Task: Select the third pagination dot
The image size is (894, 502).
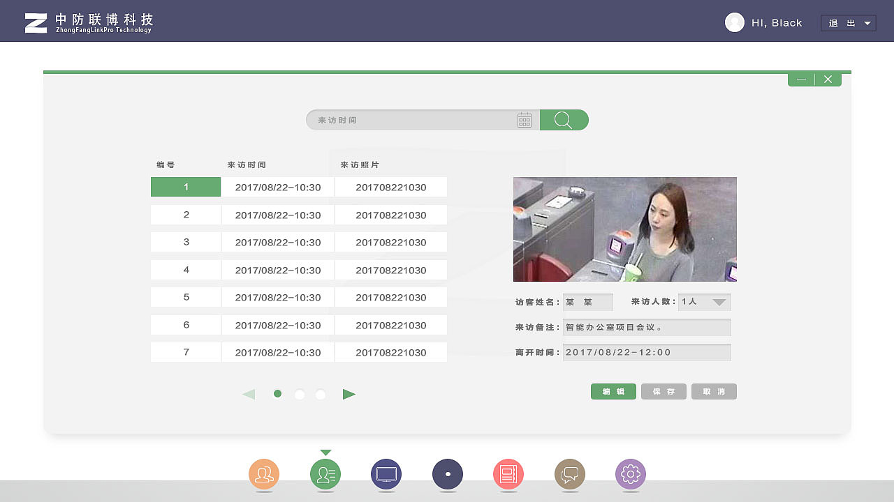Action: (321, 395)
